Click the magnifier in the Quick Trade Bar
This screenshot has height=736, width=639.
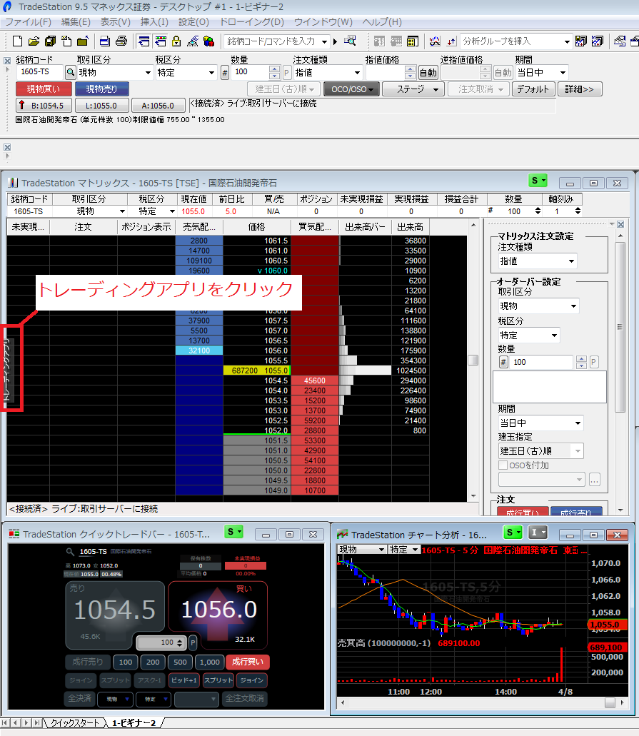(x=70, y=552)
